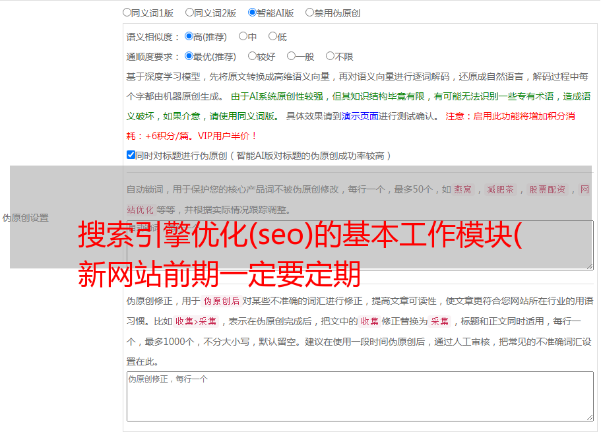Set 通顺度要求 to 最优(推荐)
The width and height of the screenshot is (601, 434).
coord(189,56)
